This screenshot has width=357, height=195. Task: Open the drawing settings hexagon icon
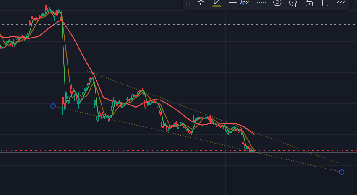[277, 3]
